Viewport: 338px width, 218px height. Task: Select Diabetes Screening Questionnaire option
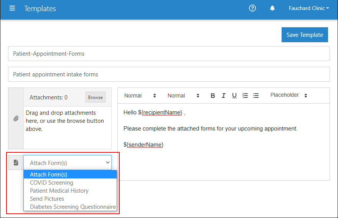coord(70,206)
